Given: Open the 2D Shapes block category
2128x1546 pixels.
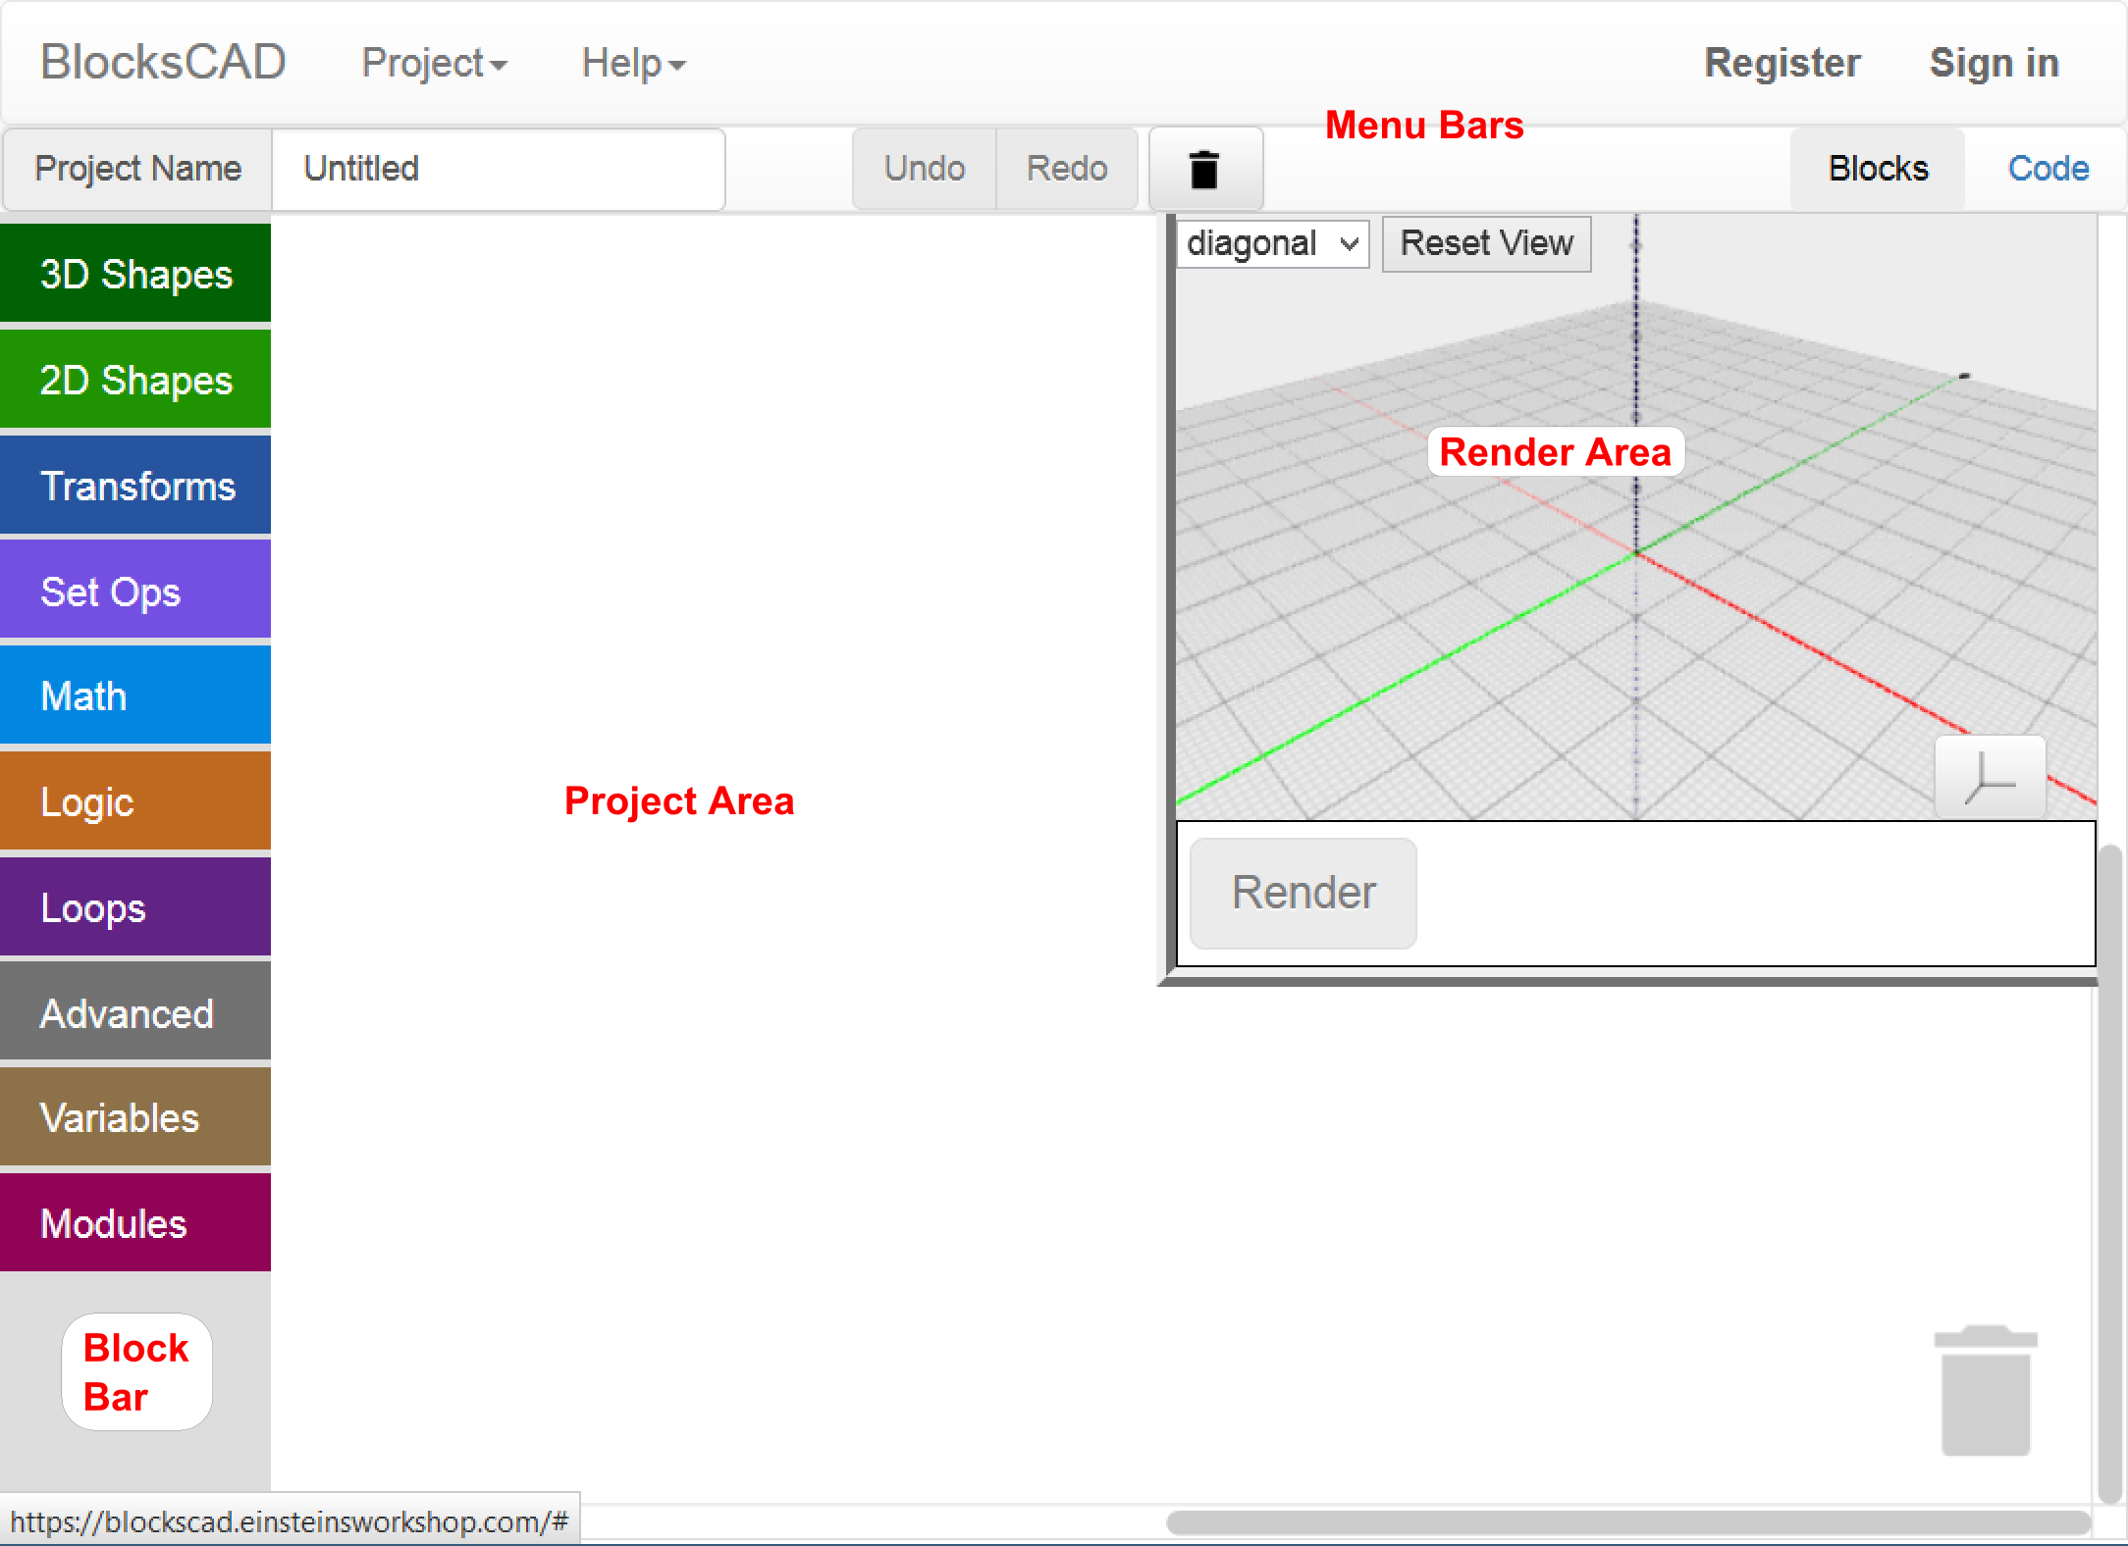Looking at the screenshot, I should pos(135,380).
